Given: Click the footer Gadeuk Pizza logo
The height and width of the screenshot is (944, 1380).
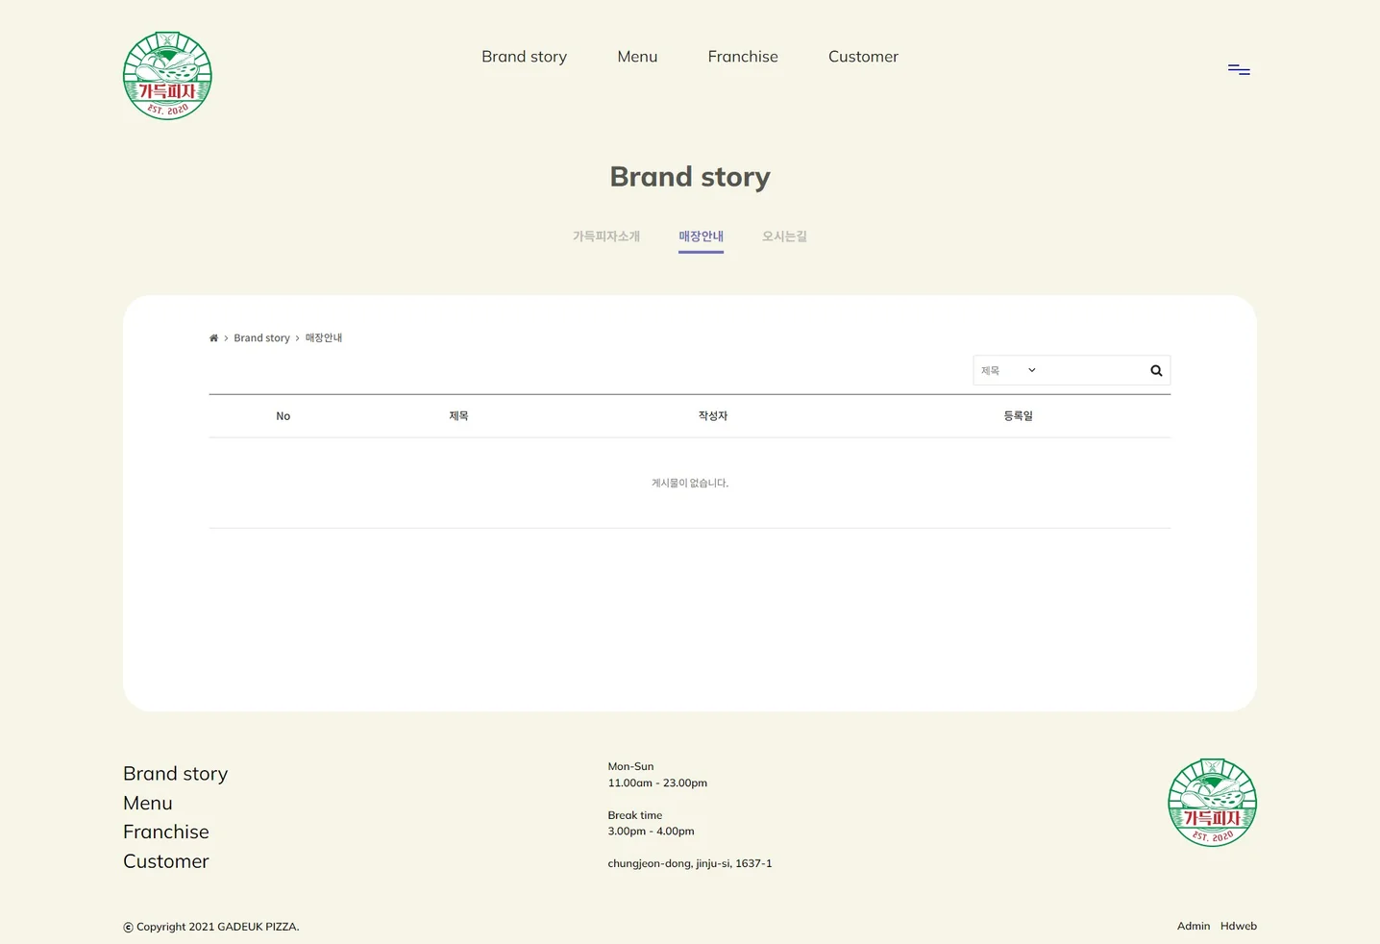Looking at the screenshot, I should click(1212, 803).
